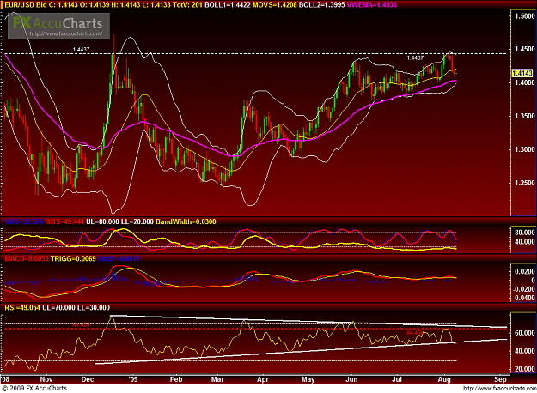Click the '09 year label on time axis

133,379
